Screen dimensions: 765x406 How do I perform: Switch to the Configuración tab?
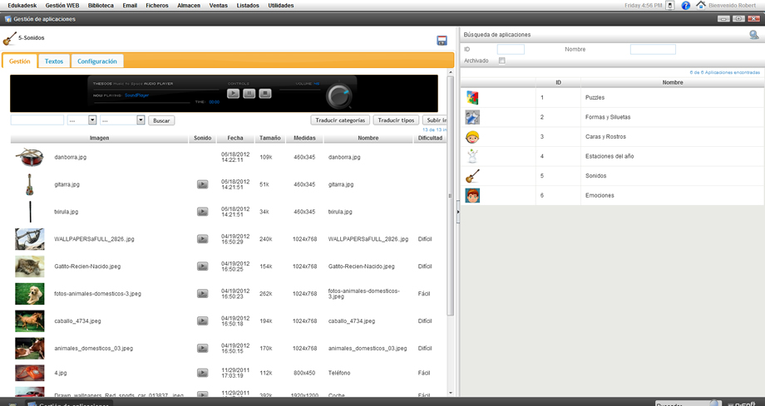click(97, 61)
